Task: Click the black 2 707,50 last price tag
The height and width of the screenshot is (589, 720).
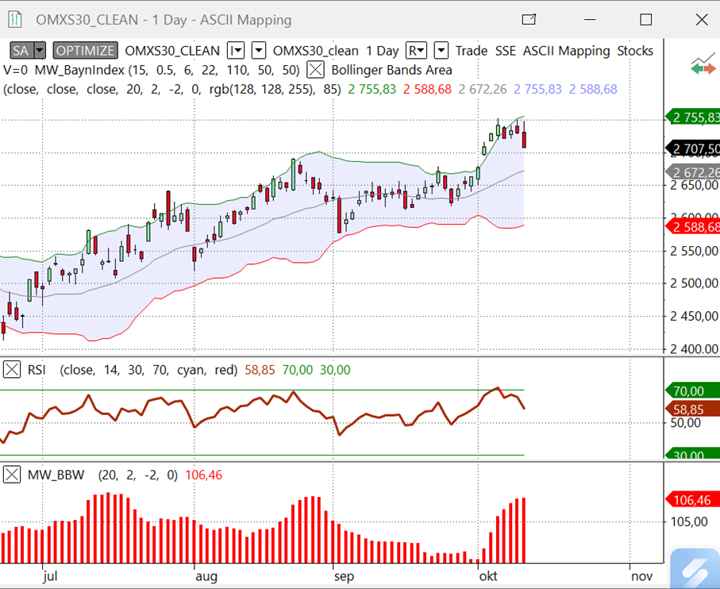Action: click(x=695, y=148)
